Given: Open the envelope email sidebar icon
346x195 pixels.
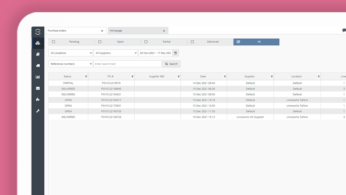Looking at the screenshot, I should tap(38, 88).
